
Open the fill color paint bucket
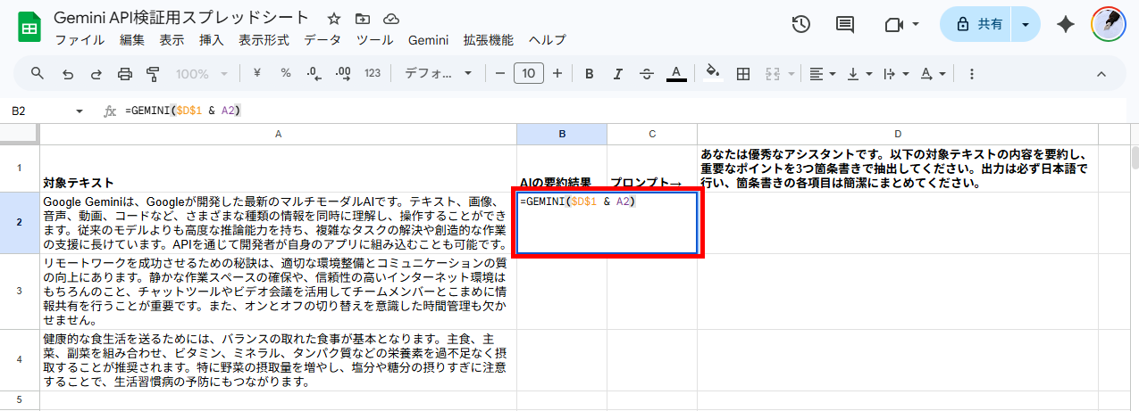[712, 74]
